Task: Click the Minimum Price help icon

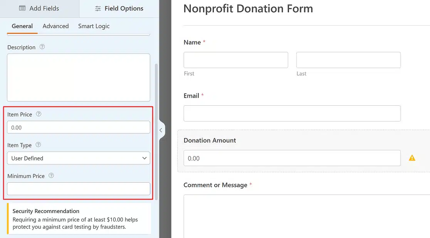Action: 51,176
